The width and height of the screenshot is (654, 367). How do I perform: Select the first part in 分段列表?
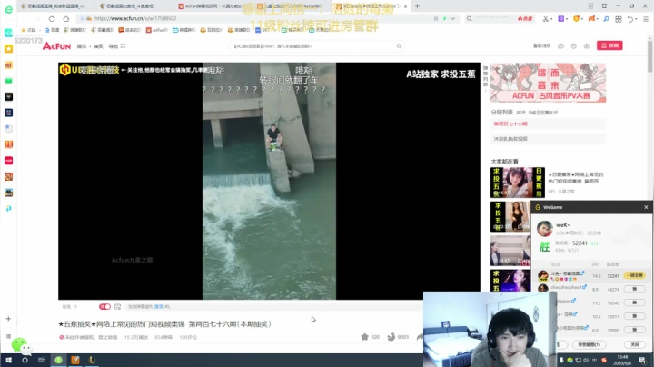548,124
